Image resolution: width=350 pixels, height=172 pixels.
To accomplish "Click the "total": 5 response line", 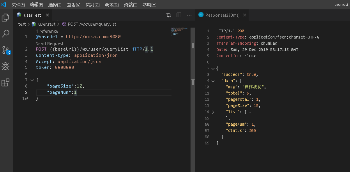I will (x=239, y=93).
